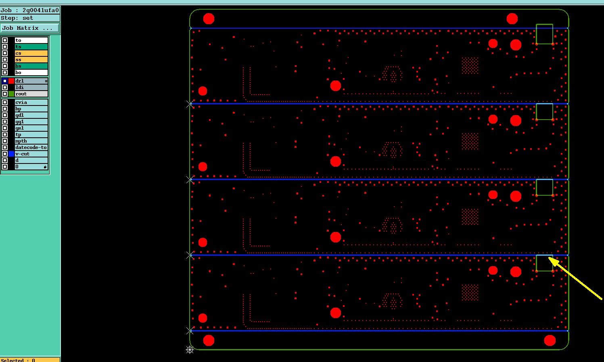
Task: Click the 'Selected : 0' status field
Action: (30, 360)
